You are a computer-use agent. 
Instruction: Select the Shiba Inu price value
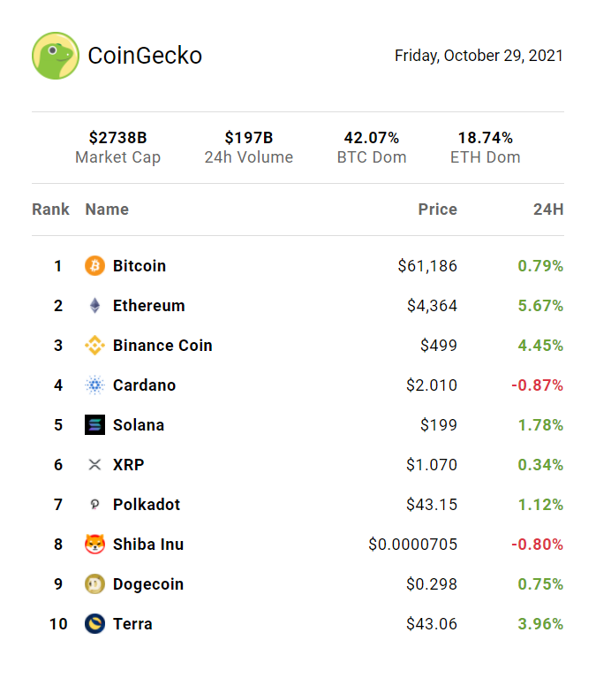click(x=412, y=545)
